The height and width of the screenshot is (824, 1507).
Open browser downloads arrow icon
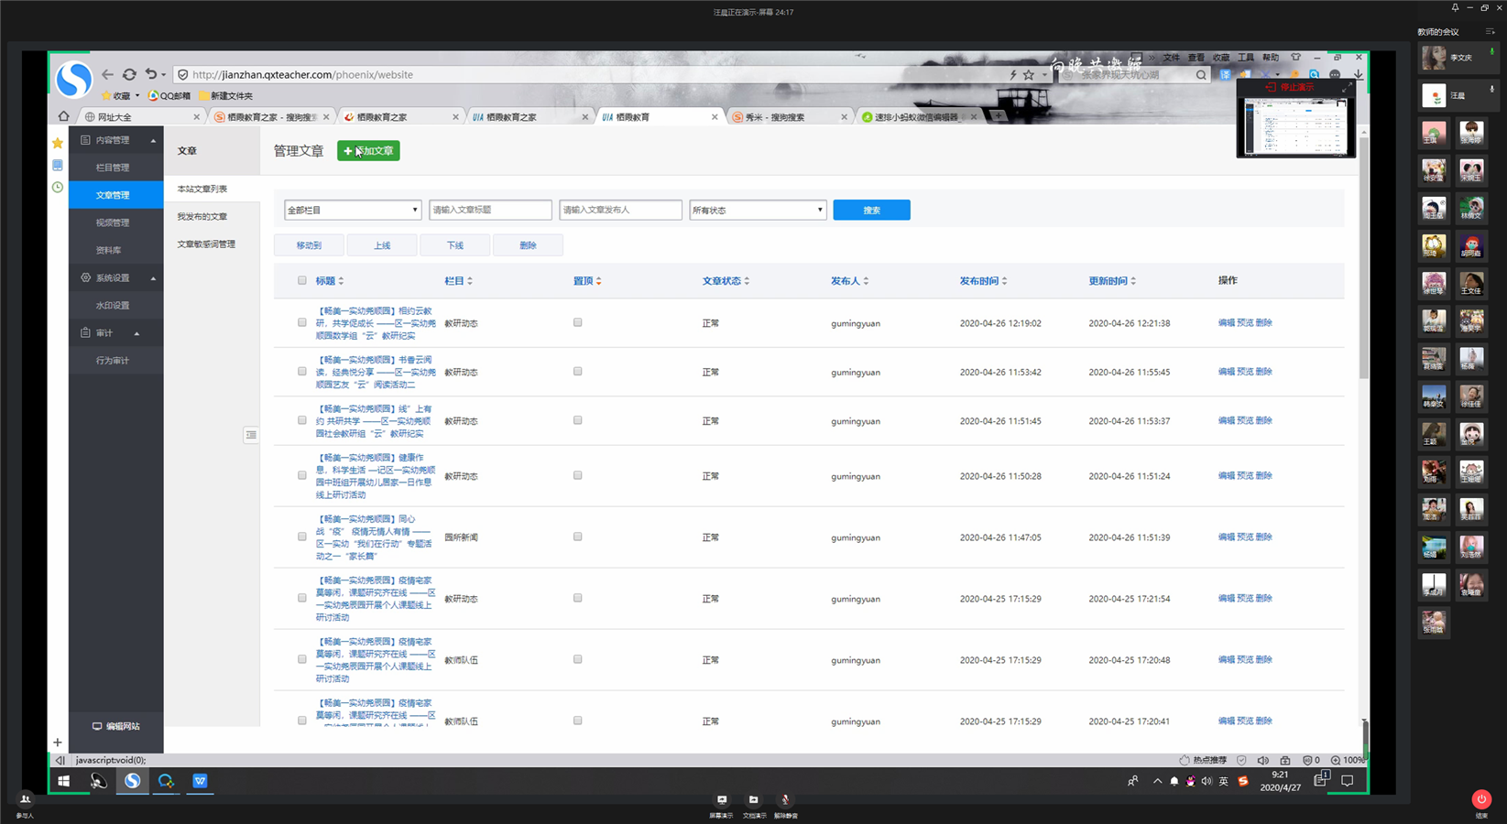(1358, 75)
